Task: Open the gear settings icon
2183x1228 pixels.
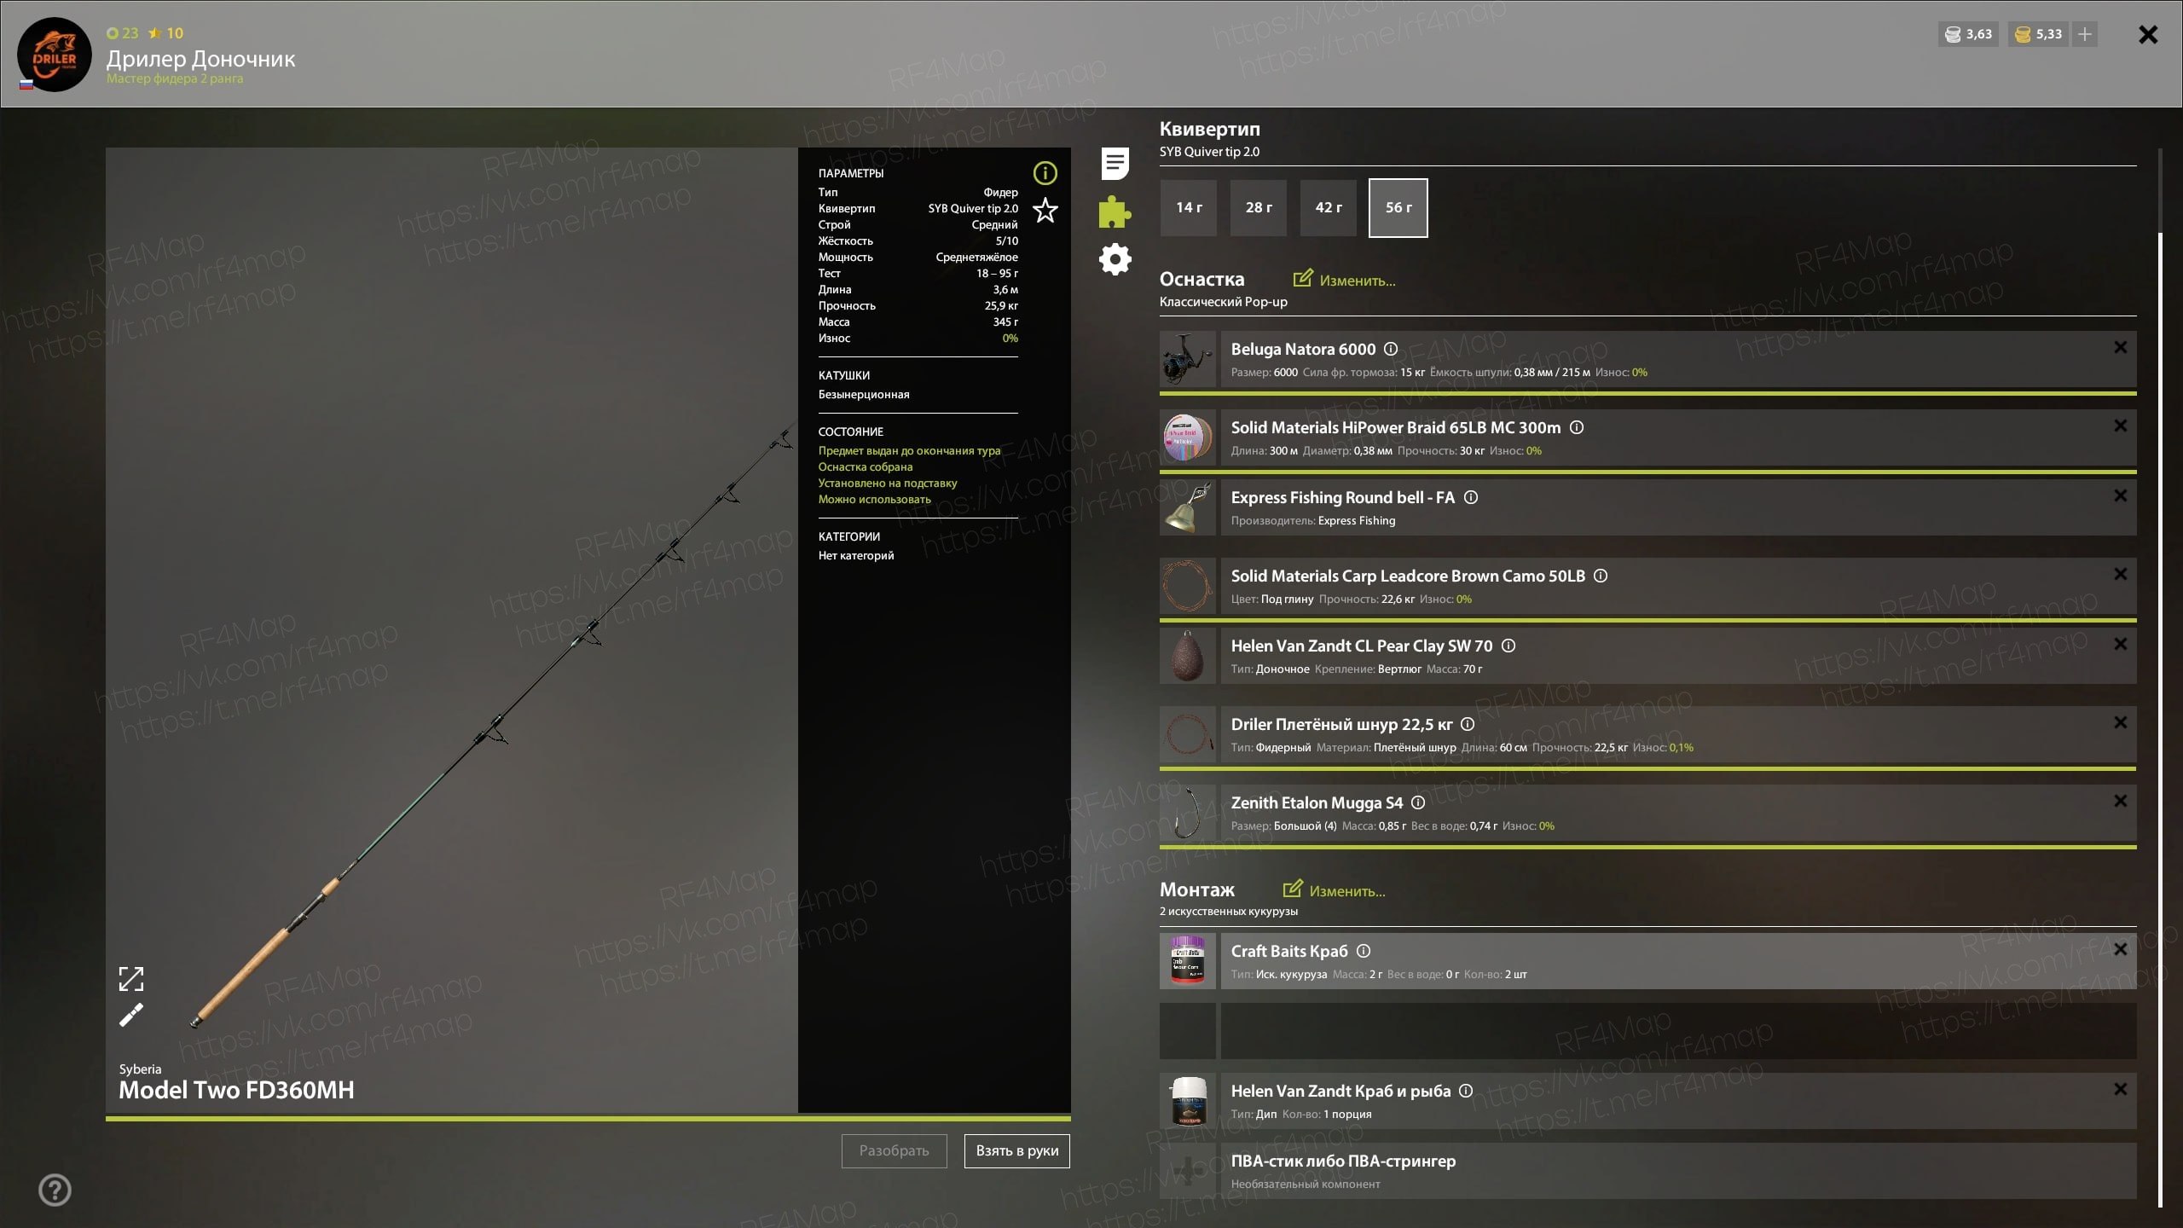Action: (1115, 259)
